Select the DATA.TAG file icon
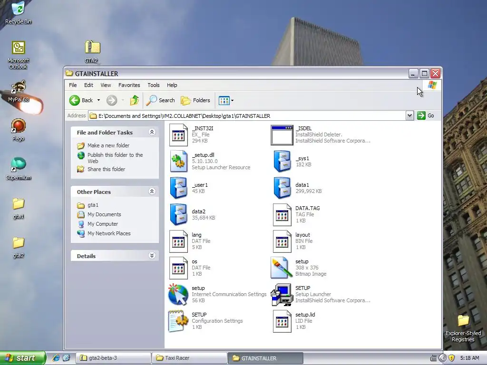 click(x=282, y=214)
